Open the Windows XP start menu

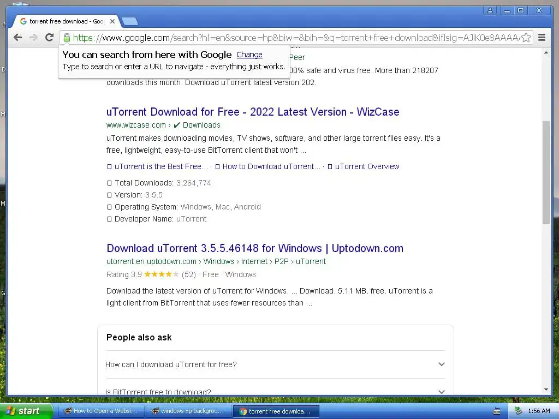pos(26,411)
